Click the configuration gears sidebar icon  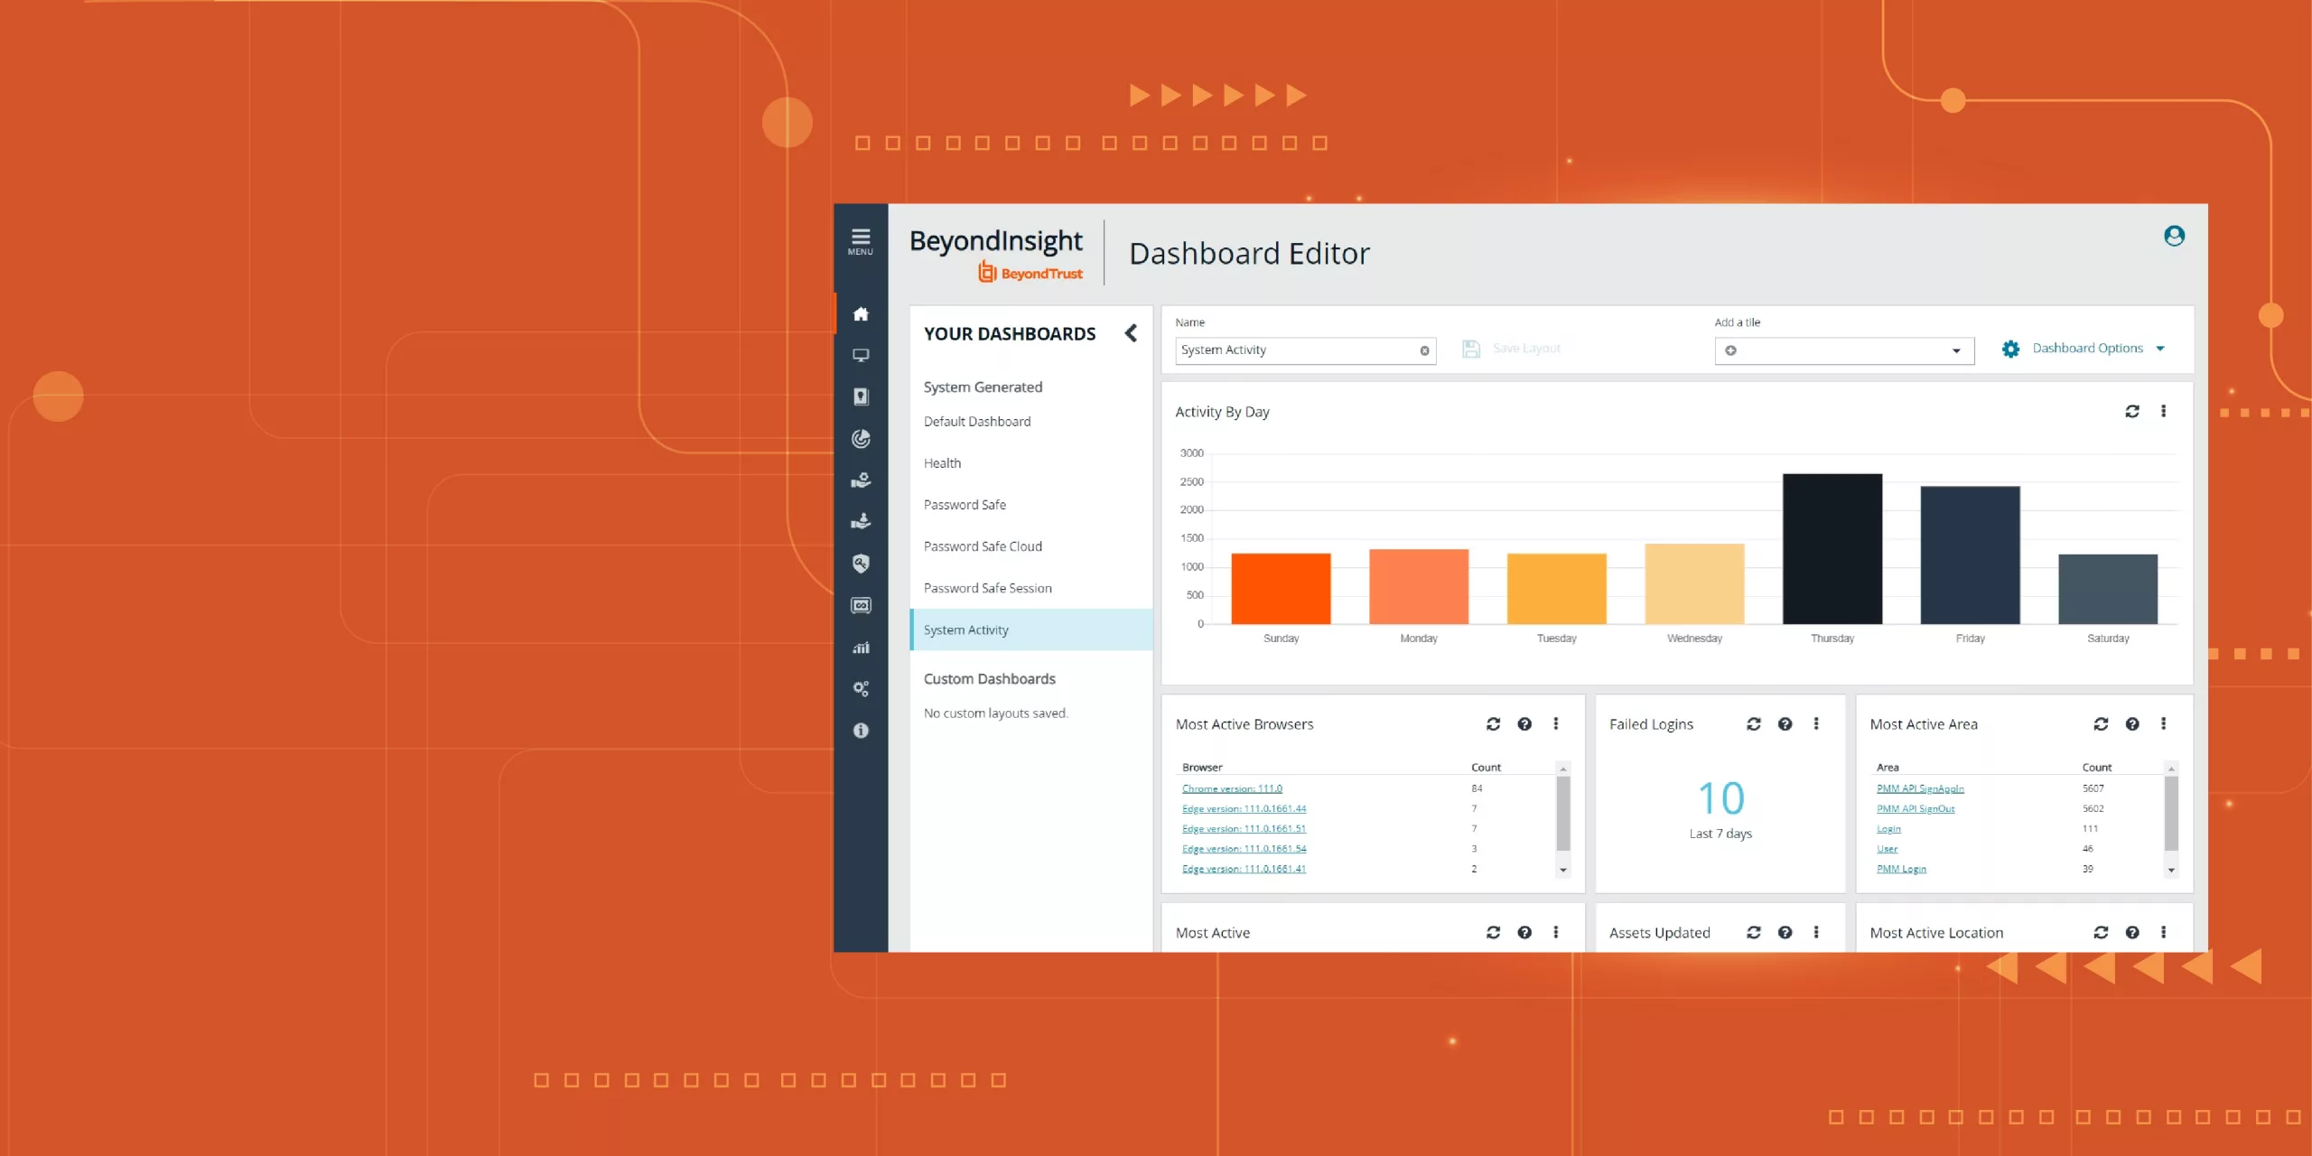[x=861, y=688]
